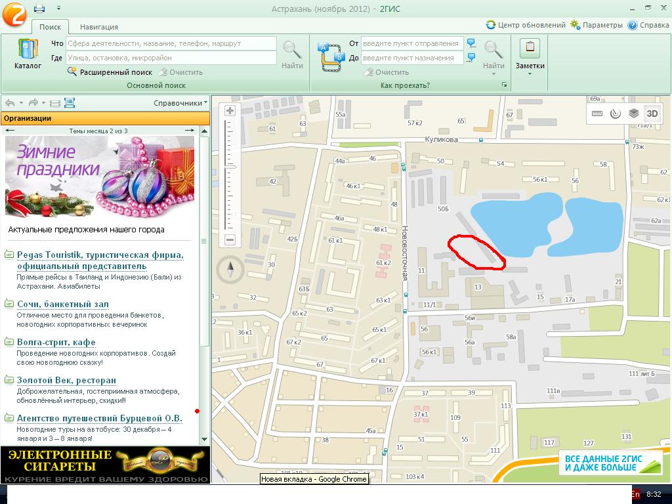
Task: Select building 50Б on the map
Action: pyautogui.click(x=443, y=209)
